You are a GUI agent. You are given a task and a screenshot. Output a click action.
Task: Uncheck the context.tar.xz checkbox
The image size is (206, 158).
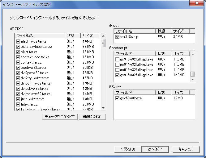pyautogui.click(x=18, y=62)
